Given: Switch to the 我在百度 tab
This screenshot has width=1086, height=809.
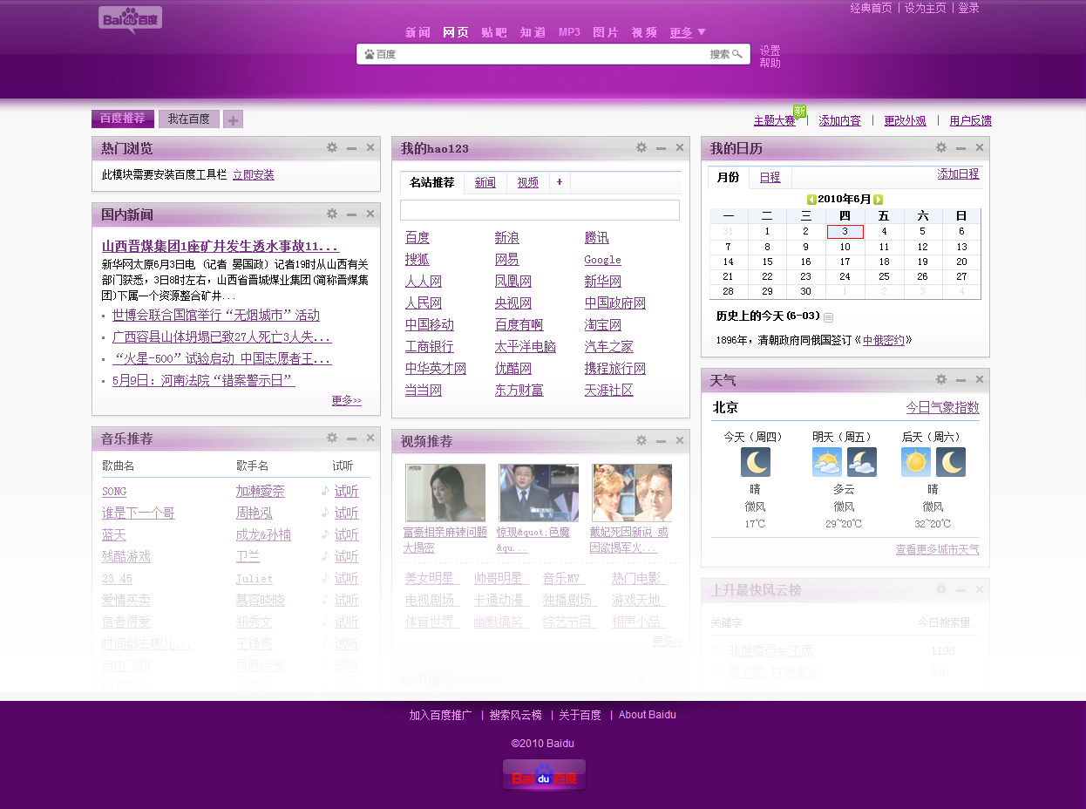Looking at the screenshot, I should [x=189, y=119].
